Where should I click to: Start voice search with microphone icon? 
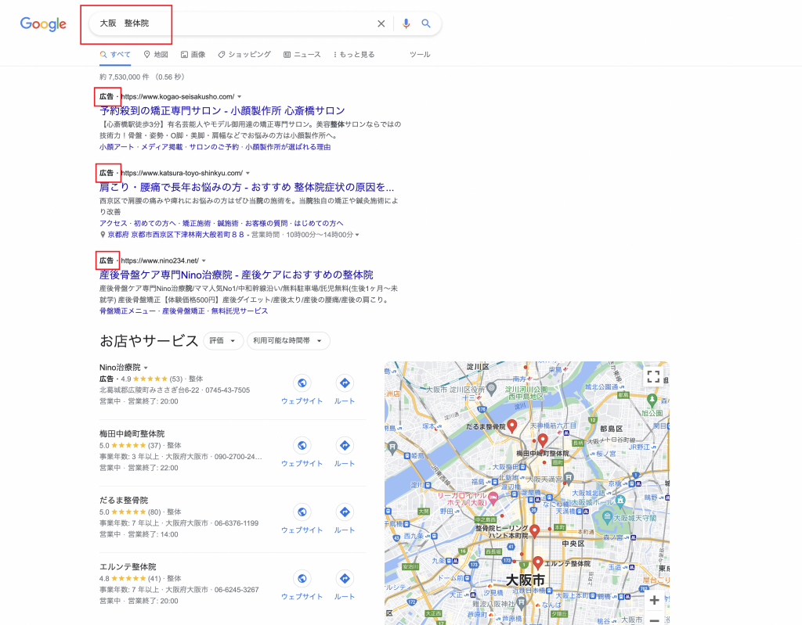coord(406,23)
